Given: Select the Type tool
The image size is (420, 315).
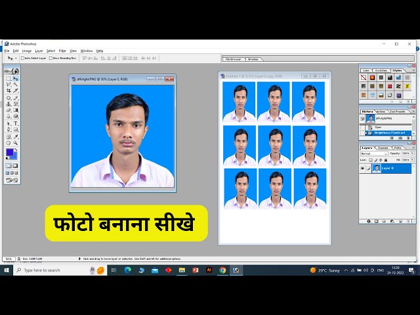Looking at the screenshot, I should (16, 123).
